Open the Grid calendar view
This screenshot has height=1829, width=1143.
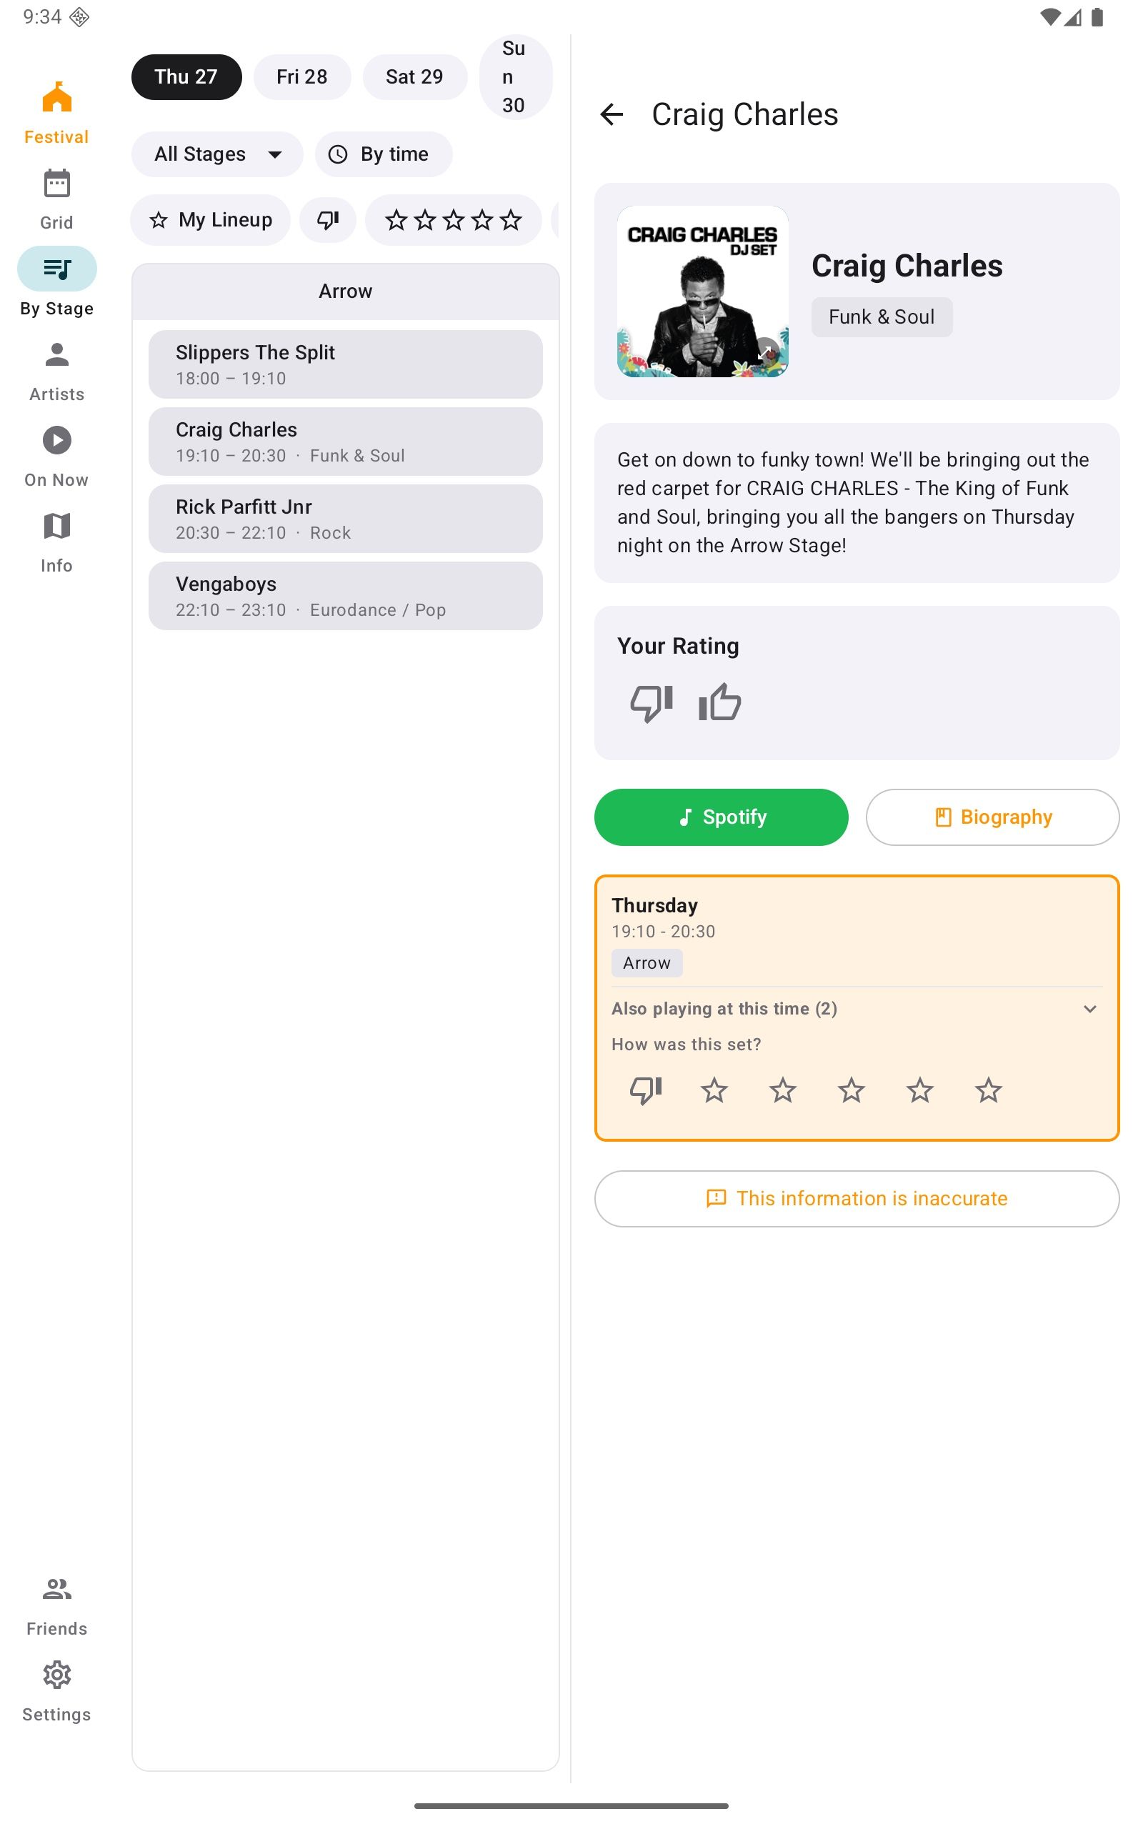(56, 184)
